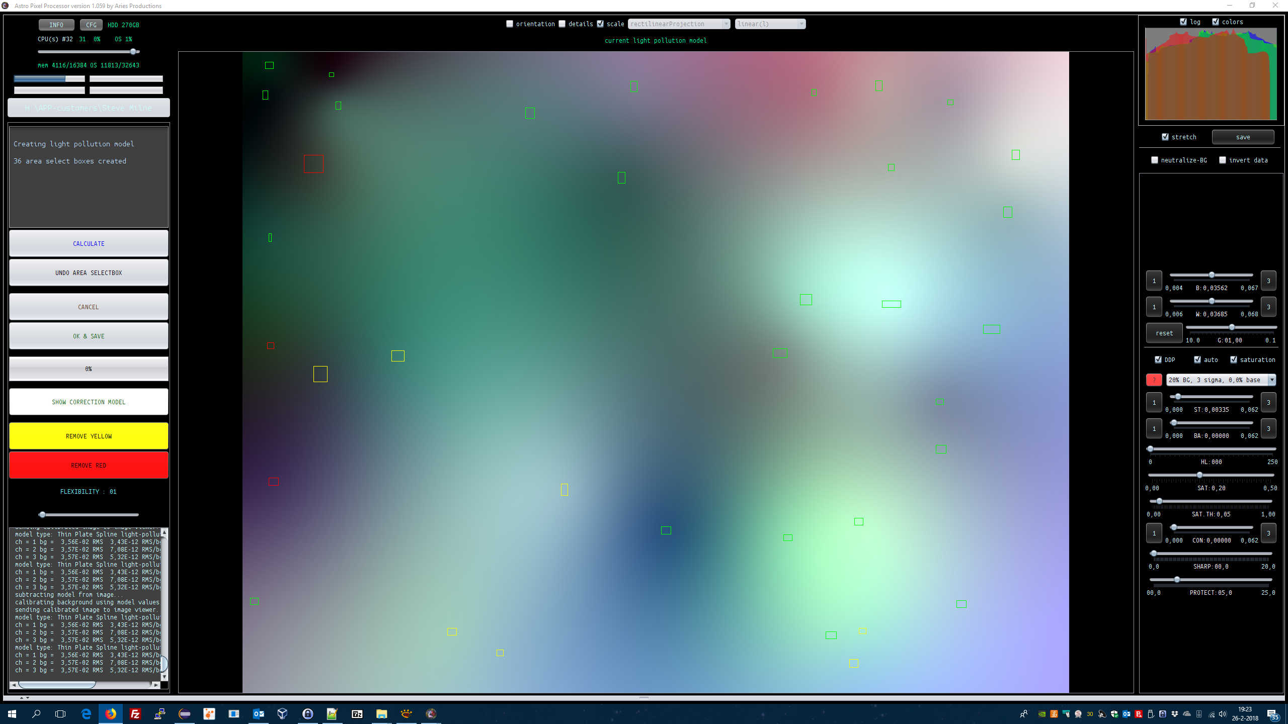
Task: Click the '3' button beside the CON slider
Action: point(1268,533)
